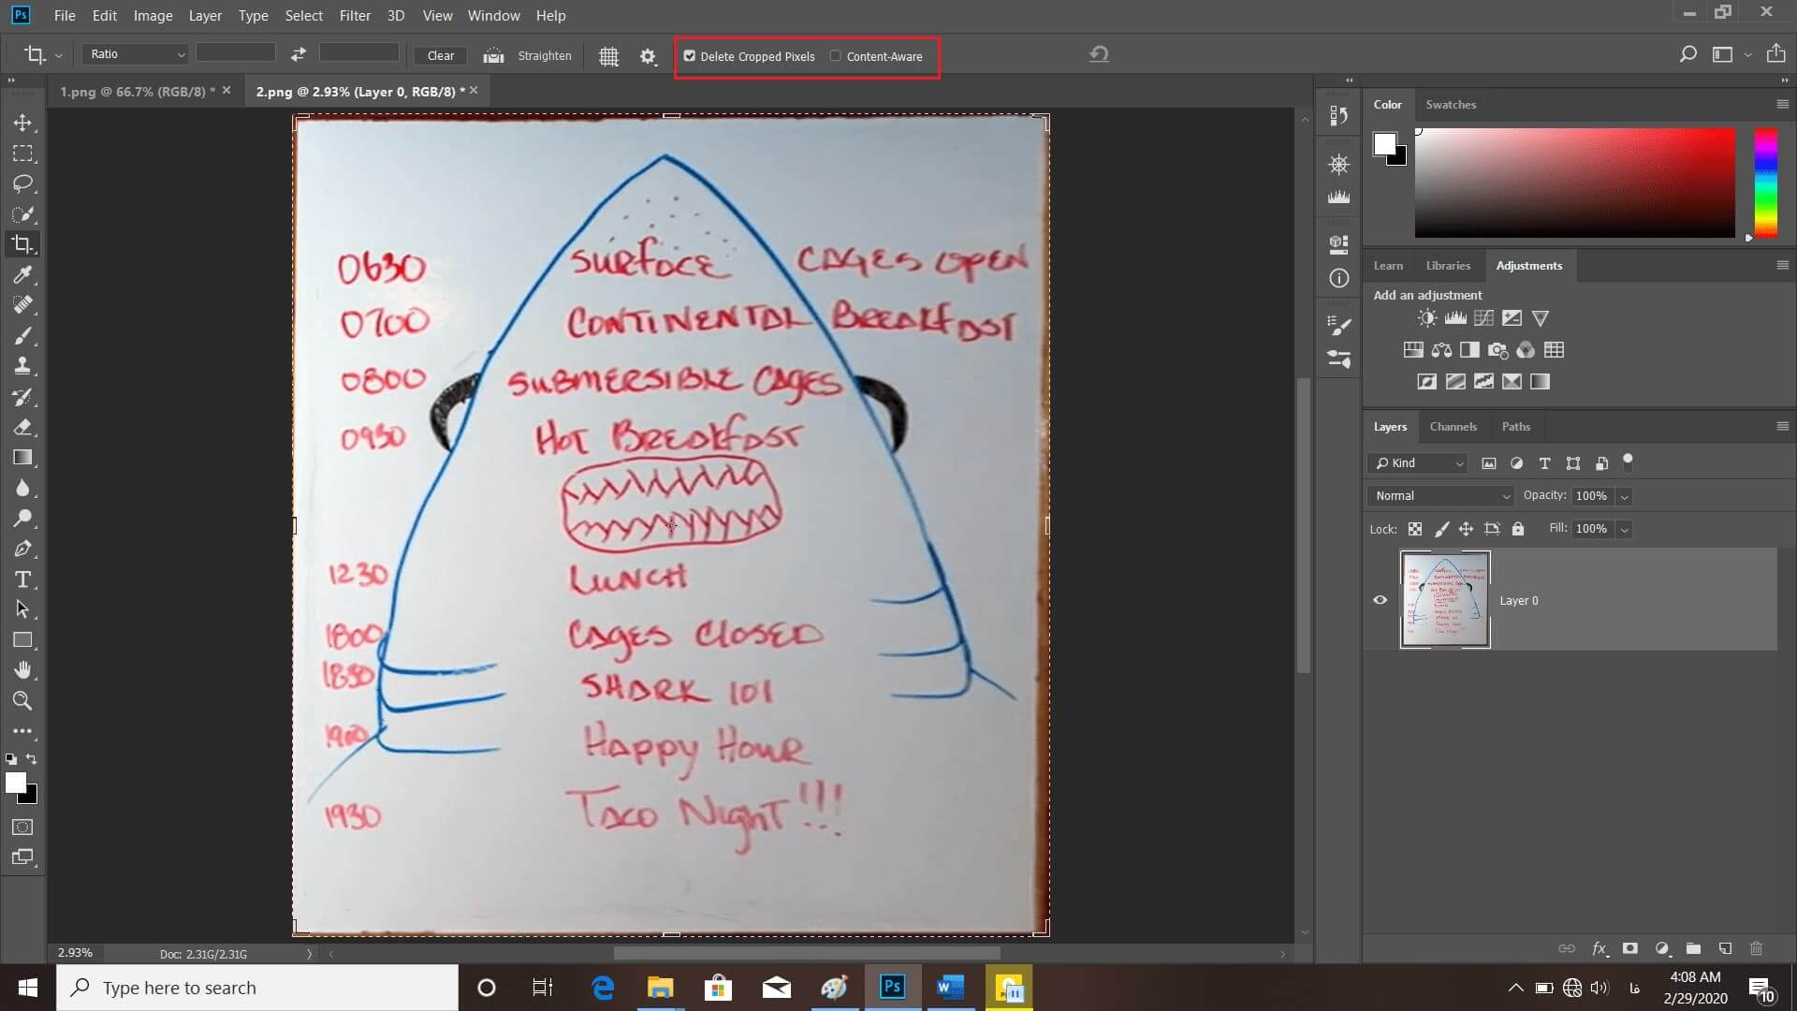Open the Crop tool preset picker arrow
The width and height of the screenshot is (1797, 1011).
click(58, 55)
